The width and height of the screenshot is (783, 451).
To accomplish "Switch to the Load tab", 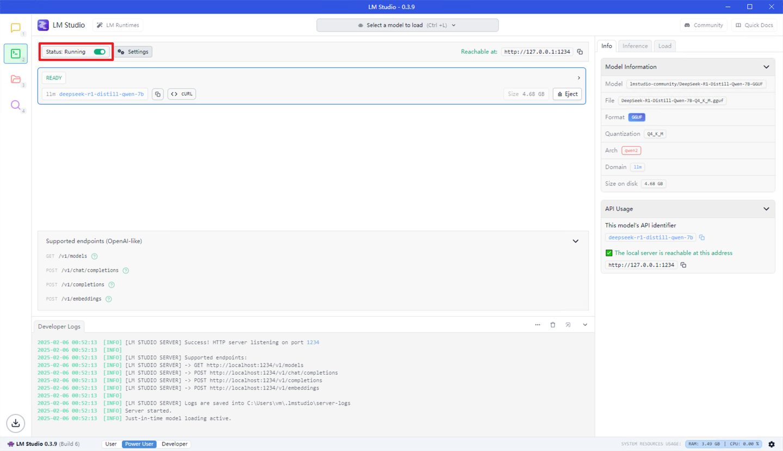I will (x=665, y=46).
